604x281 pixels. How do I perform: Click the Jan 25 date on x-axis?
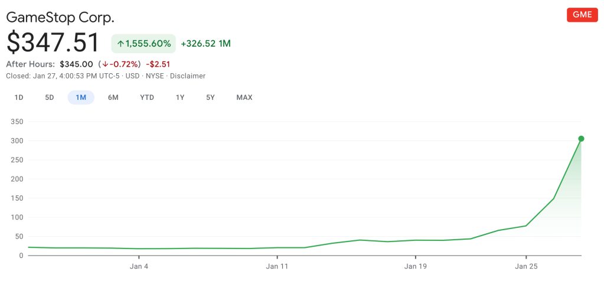pos(525,266)
